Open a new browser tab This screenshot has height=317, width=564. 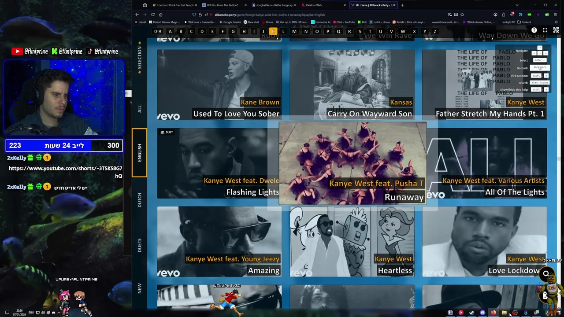click(402, 5)
